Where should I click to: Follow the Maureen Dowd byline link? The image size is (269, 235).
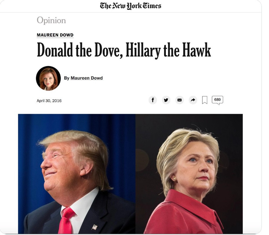[x=87, y=78]
